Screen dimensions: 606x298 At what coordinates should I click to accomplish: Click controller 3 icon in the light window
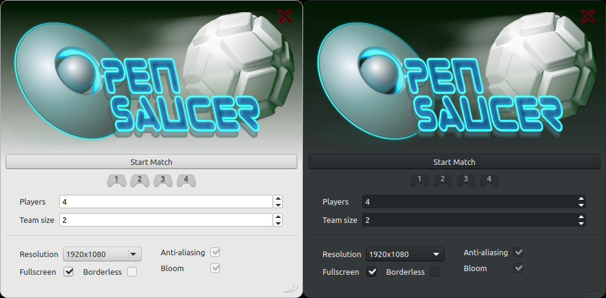click(163, 180)
